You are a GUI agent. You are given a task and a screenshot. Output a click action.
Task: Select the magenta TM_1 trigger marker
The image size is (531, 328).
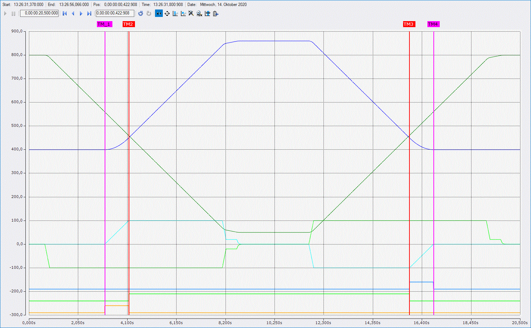tap(104, 24)
